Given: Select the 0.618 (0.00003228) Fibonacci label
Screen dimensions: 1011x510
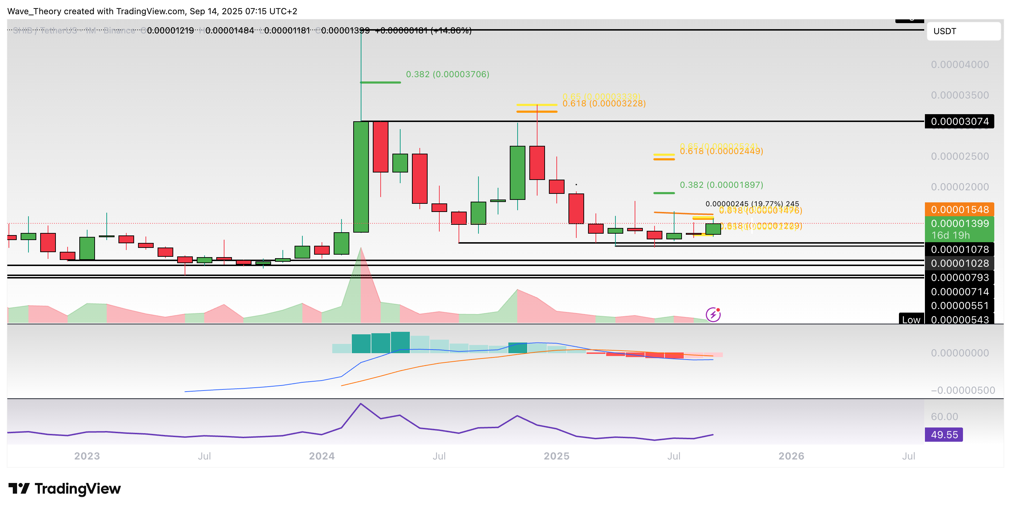Looking at the screenshot, I should (604, 103).
